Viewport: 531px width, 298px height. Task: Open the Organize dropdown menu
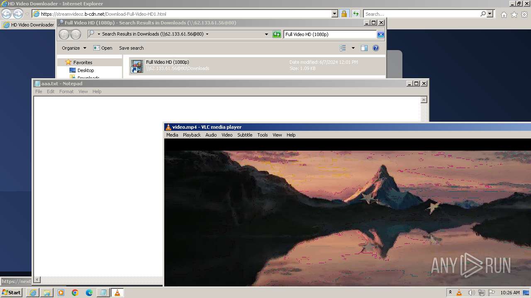click(74, 48)
